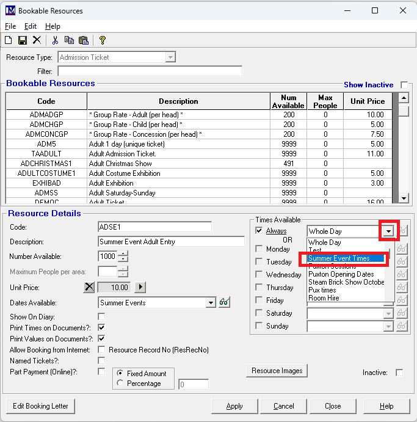Expand the Dates Available dropdown

(x=211, y=302)
